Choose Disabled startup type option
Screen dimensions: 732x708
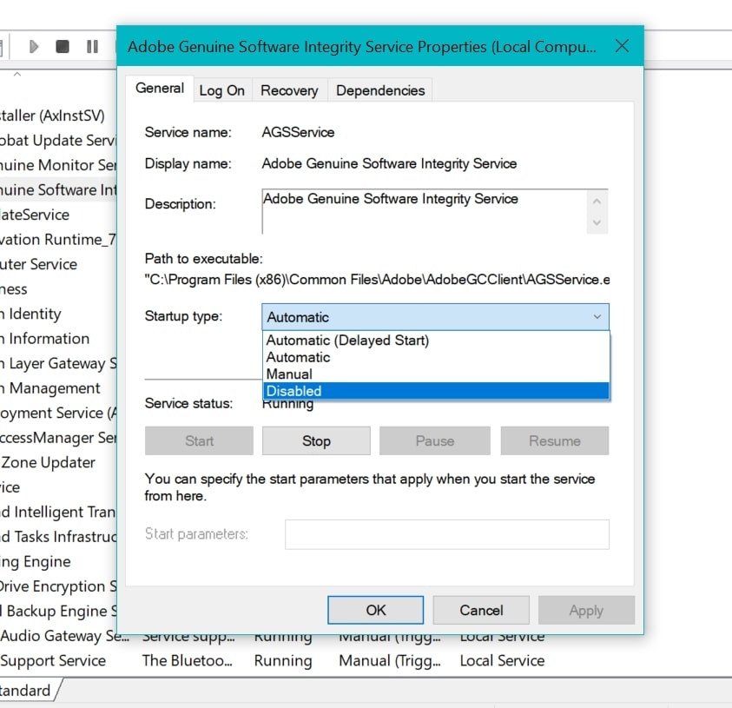[x=436, y=391]
